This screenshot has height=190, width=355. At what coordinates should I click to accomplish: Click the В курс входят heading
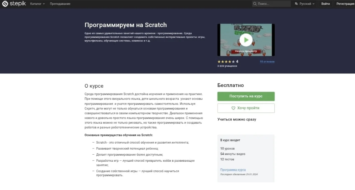[x=230, y=140]
